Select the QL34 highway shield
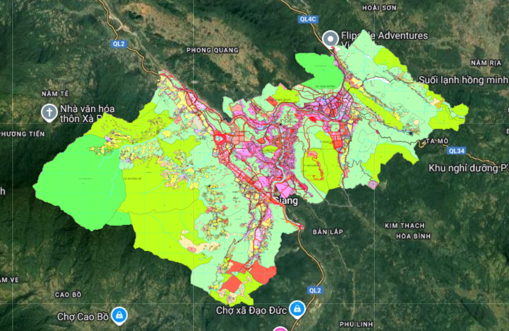 point(455,151)
